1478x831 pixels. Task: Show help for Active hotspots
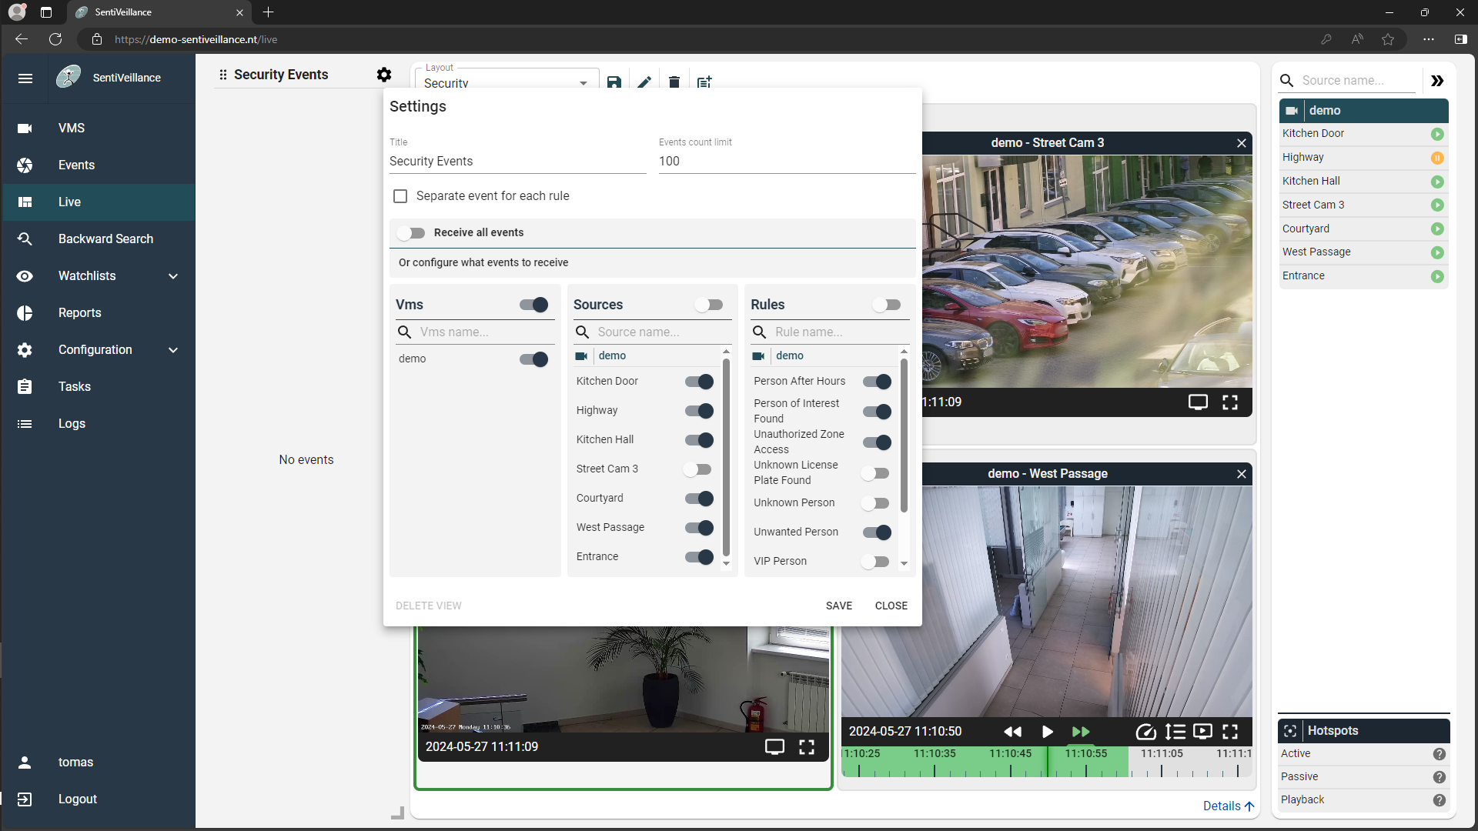pyautogui.click(x=1439, y=754)
